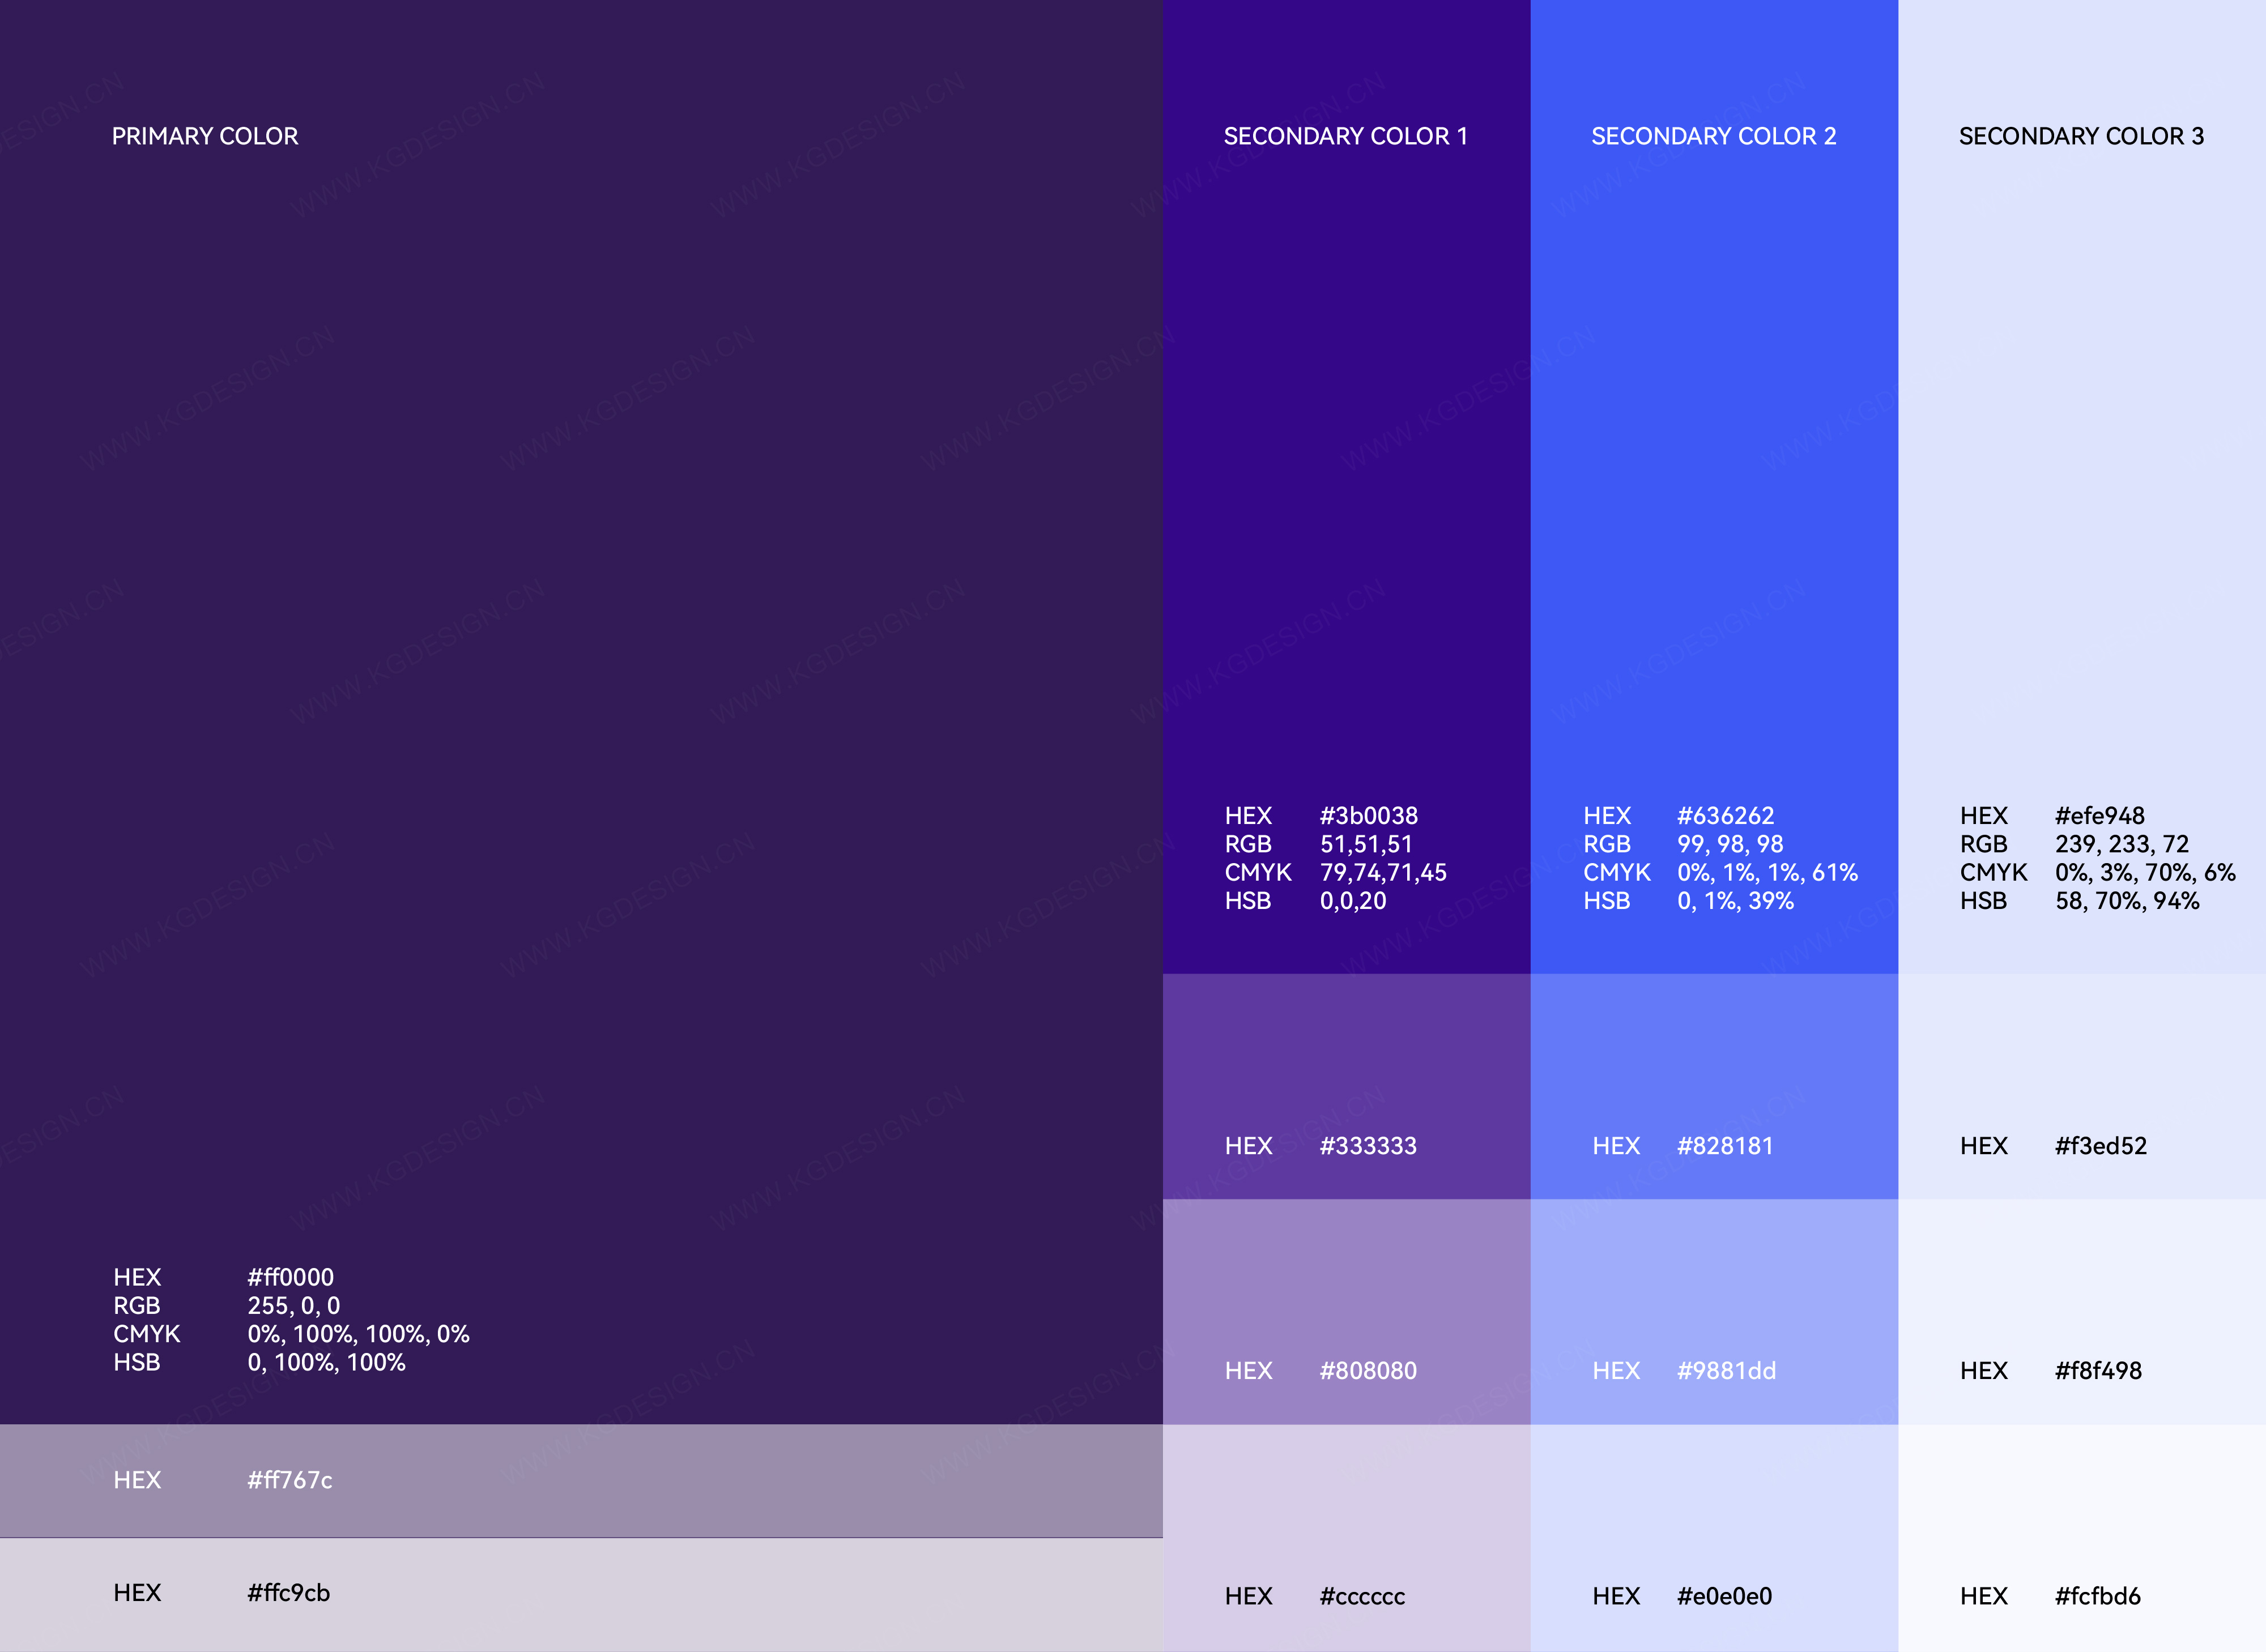Pick the blue swatch labeled #828181
This screenshot has height=1652, width=2266.
[1713, 1086]
